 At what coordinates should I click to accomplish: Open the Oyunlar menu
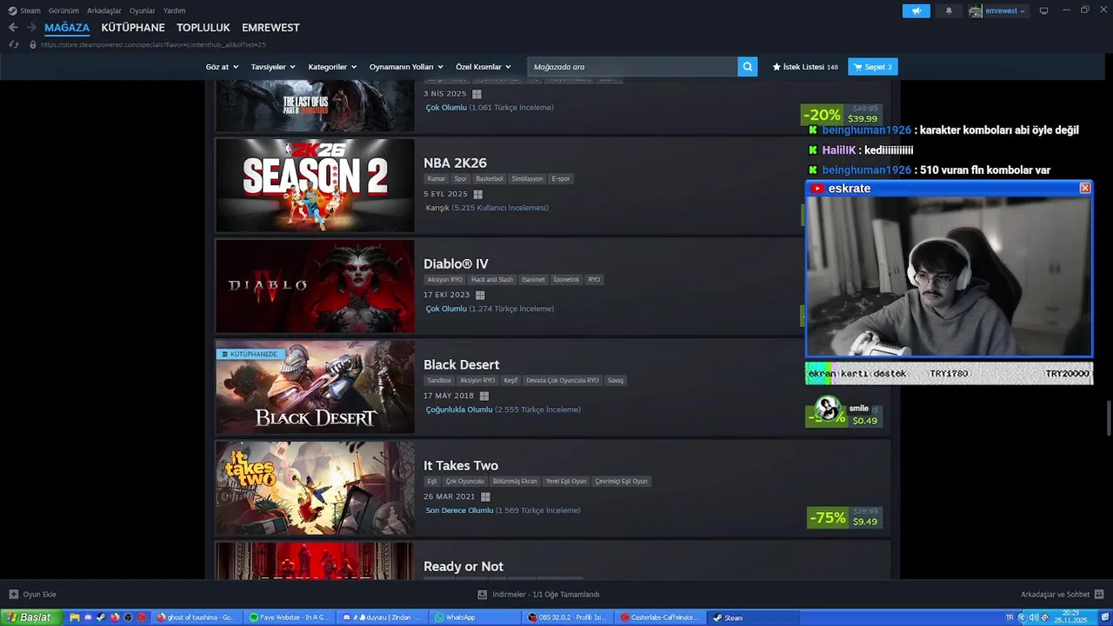143,10
